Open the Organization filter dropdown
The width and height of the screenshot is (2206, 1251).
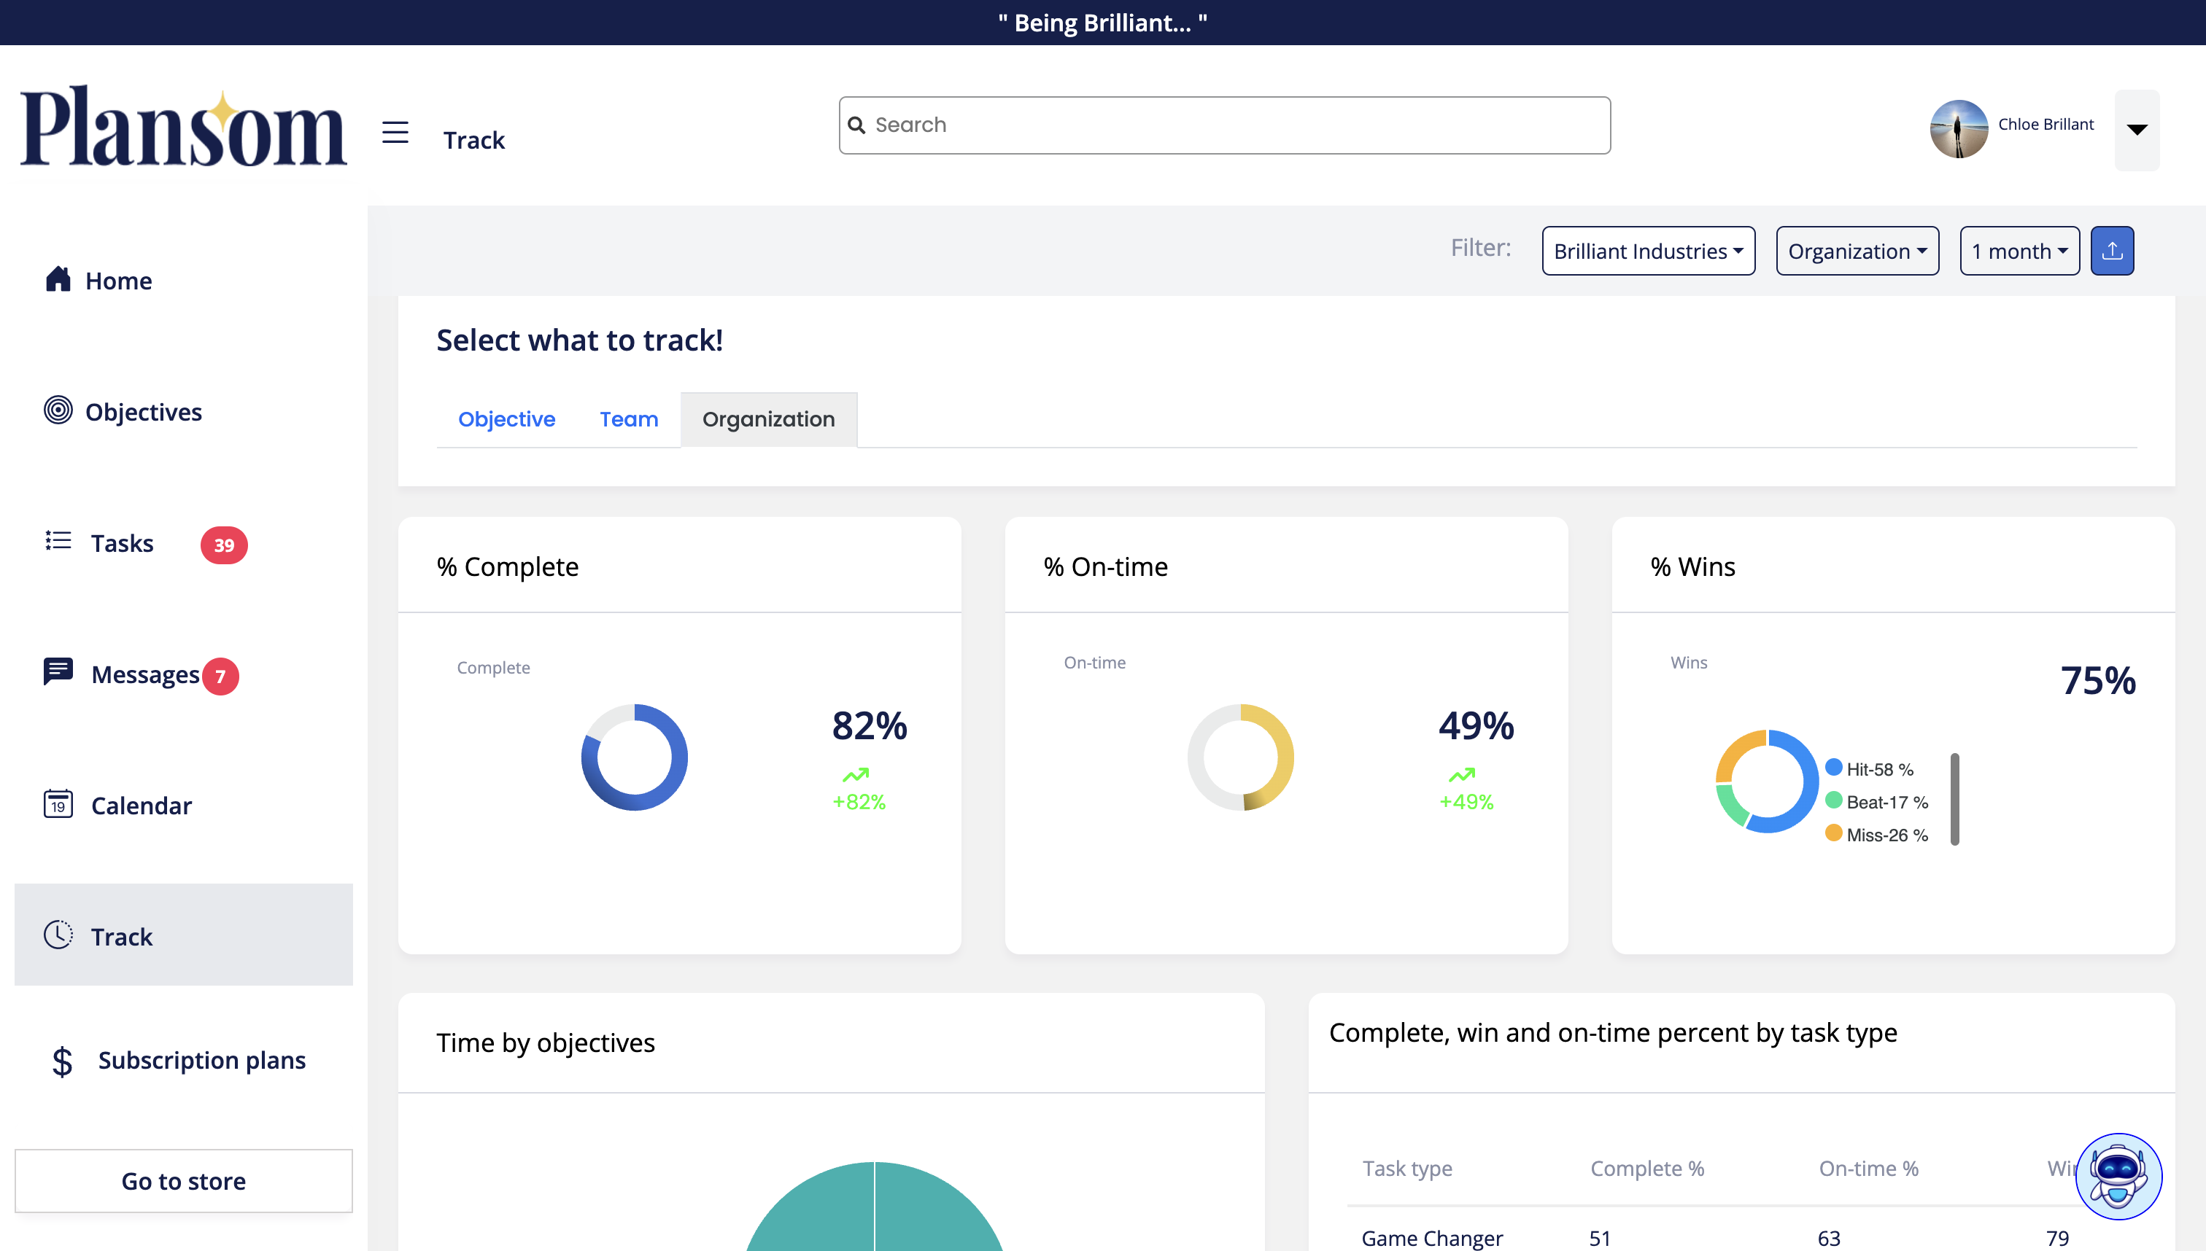1856,251
